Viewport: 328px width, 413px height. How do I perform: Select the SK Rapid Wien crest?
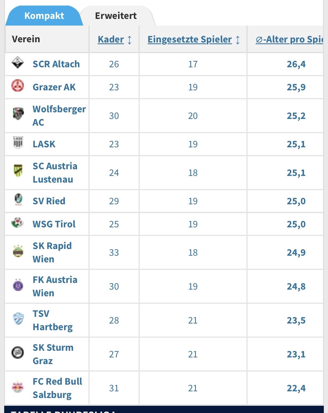point(18,251)
